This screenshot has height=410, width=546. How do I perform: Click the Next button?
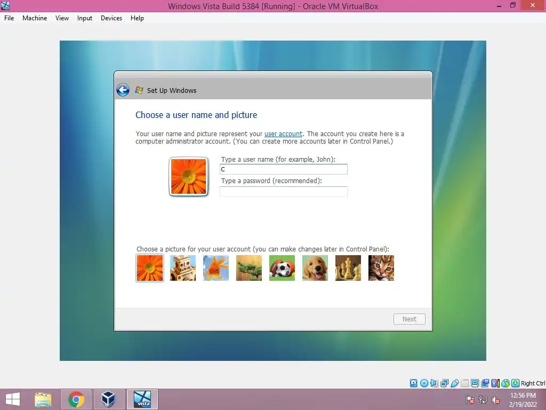[409, 319]
